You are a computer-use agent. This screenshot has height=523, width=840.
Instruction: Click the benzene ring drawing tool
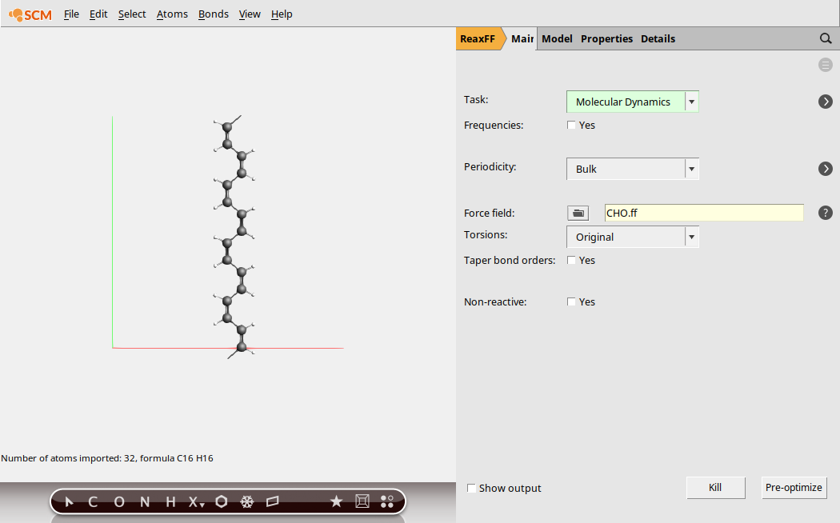tap(222, 501)
